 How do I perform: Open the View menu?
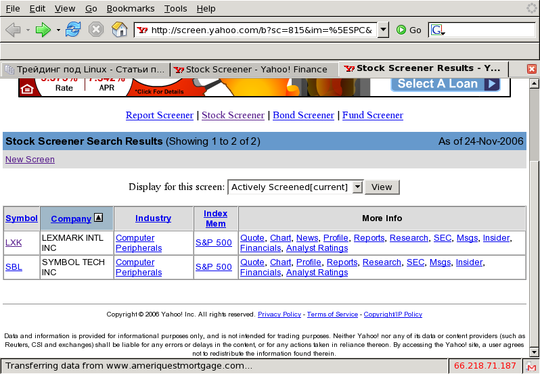click(65, 8)
